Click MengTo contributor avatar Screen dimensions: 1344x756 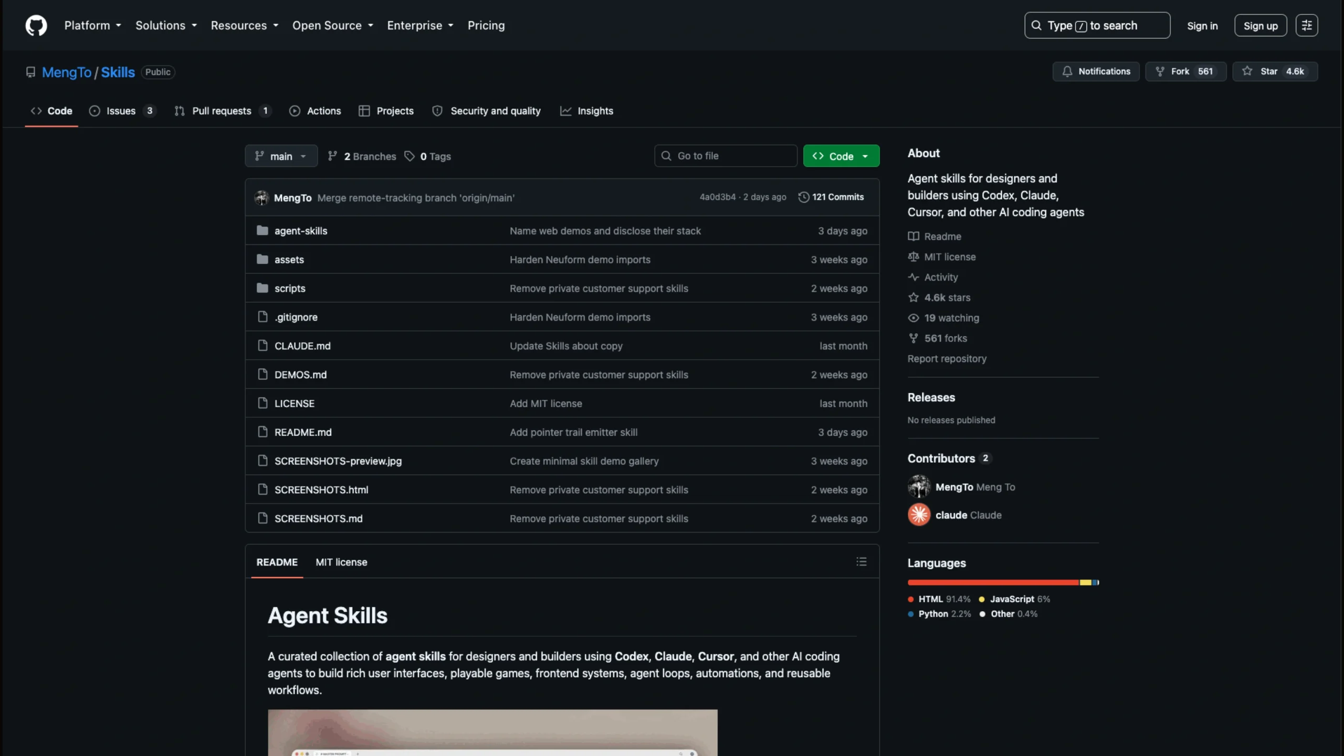tap(919, 487)
